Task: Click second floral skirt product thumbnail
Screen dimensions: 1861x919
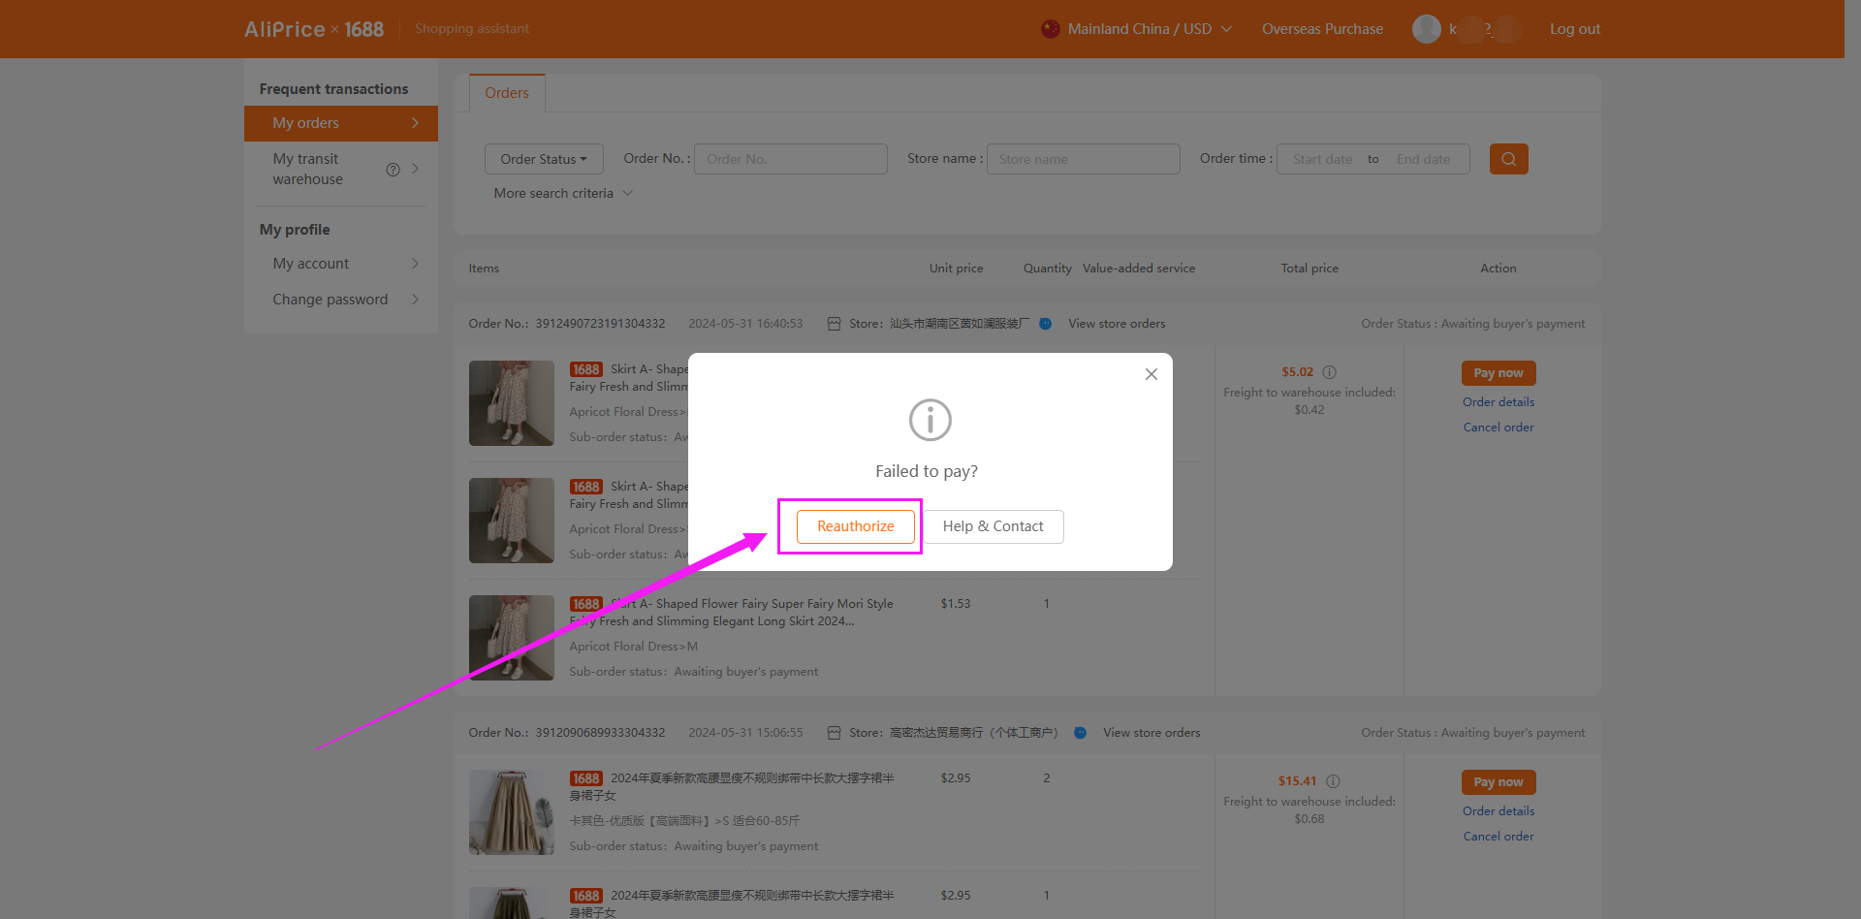Action: [512, 521]
